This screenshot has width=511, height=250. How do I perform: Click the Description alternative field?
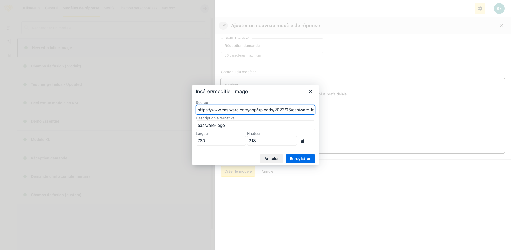point(255,125)
